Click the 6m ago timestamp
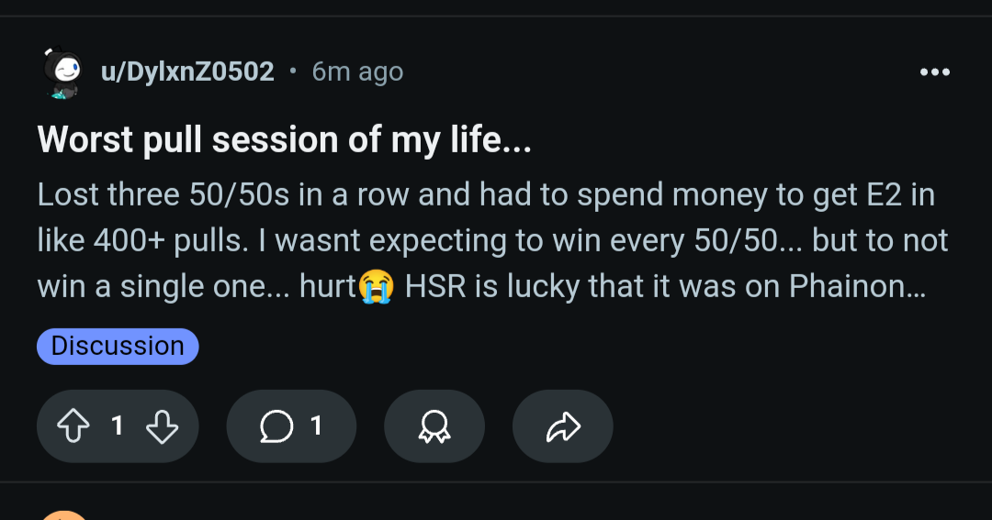The width and height of the screenshot is (992, 520). point(357,72)
